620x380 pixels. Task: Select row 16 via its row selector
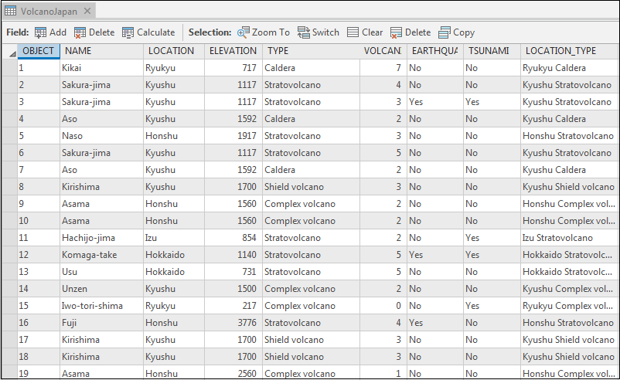click(x=9, y=323)
